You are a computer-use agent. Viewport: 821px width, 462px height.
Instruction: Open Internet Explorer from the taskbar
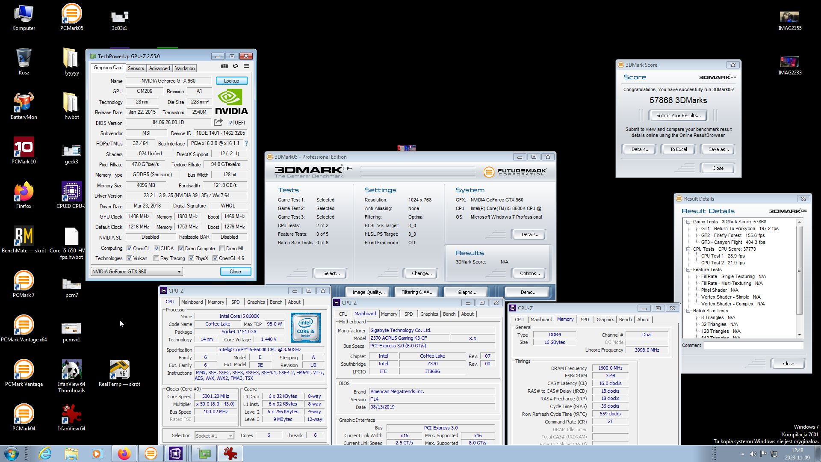[45, 453]
